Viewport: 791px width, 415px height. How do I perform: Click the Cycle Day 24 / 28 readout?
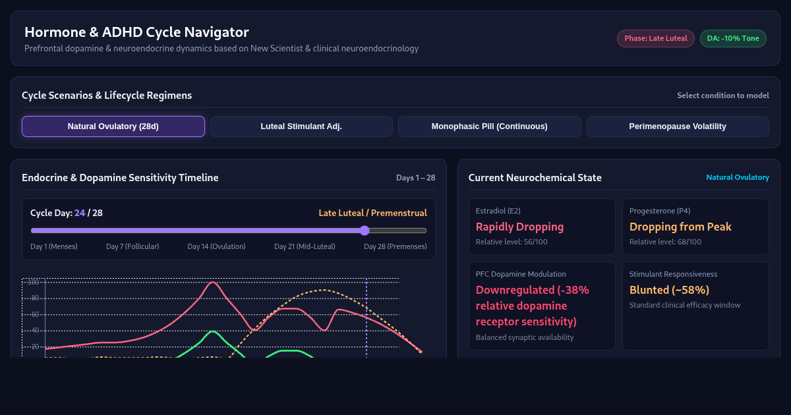point(67,213)
